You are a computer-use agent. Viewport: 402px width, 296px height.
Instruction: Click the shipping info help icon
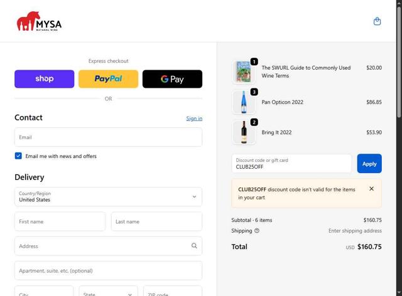(x=257, y=231)
